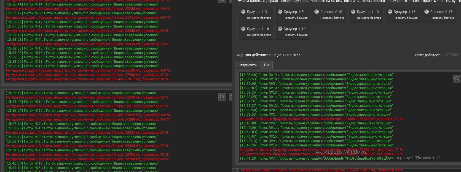Click Показать браузер under Браузер # 10
461x172 pixels.
[332, 18]
